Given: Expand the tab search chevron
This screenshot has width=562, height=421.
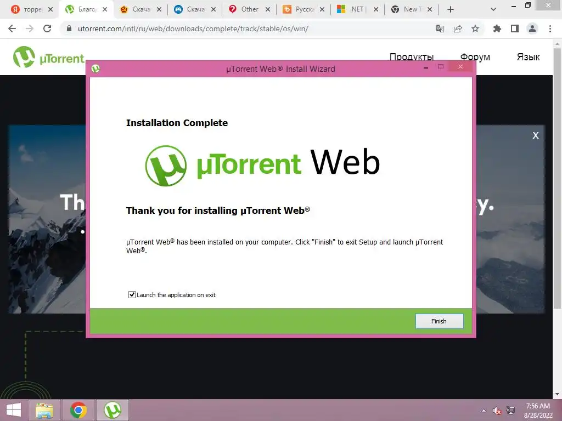Looking at the screenshot, I should pos(493,9).
